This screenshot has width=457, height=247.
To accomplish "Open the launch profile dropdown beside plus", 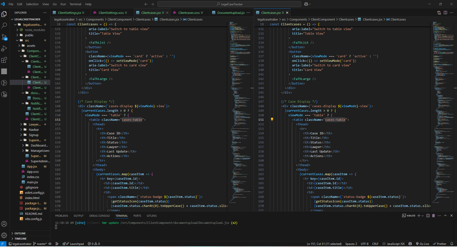I will pos(423,215).
